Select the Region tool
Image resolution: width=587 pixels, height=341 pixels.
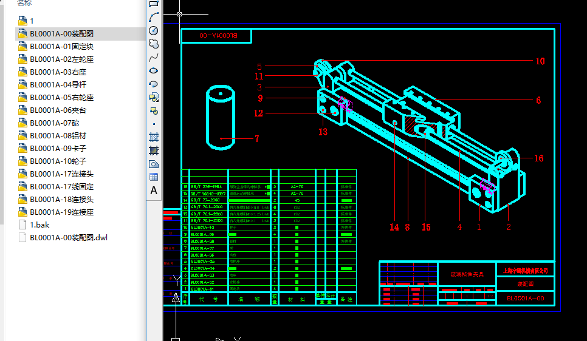[x=154, y=164]
